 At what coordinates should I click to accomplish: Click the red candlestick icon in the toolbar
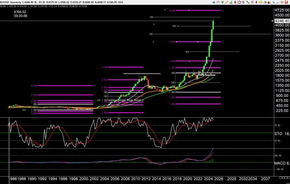(235, 2)
